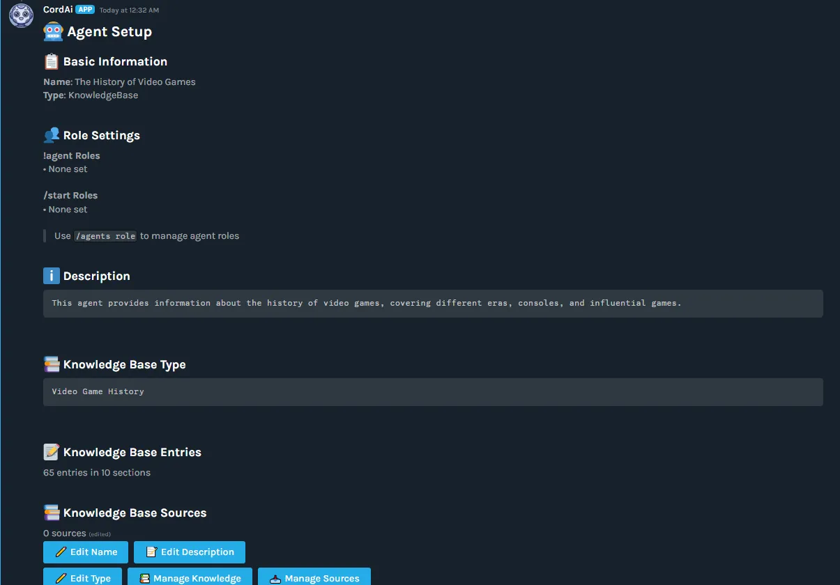840x585 pixels.
Task: Click the (edited) marker
Action: [x=100, y=534]
